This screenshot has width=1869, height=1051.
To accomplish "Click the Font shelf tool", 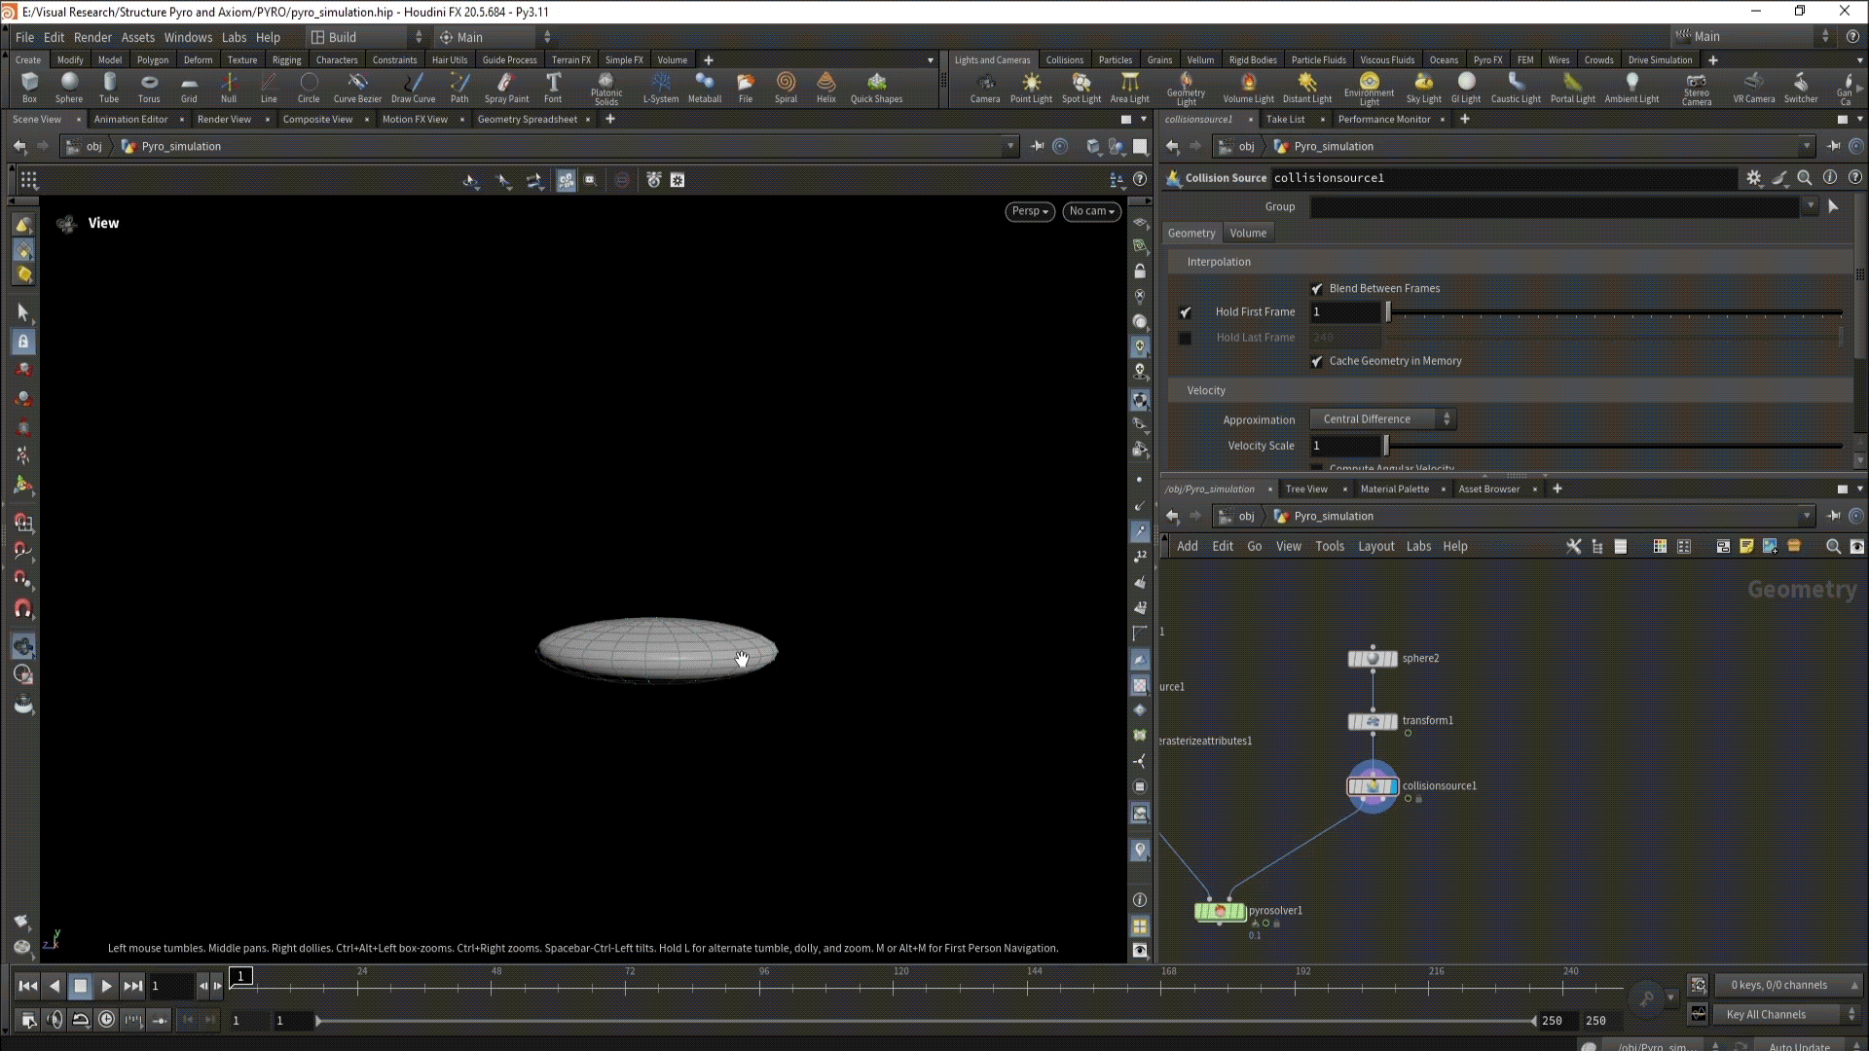I will pos(552,86).
